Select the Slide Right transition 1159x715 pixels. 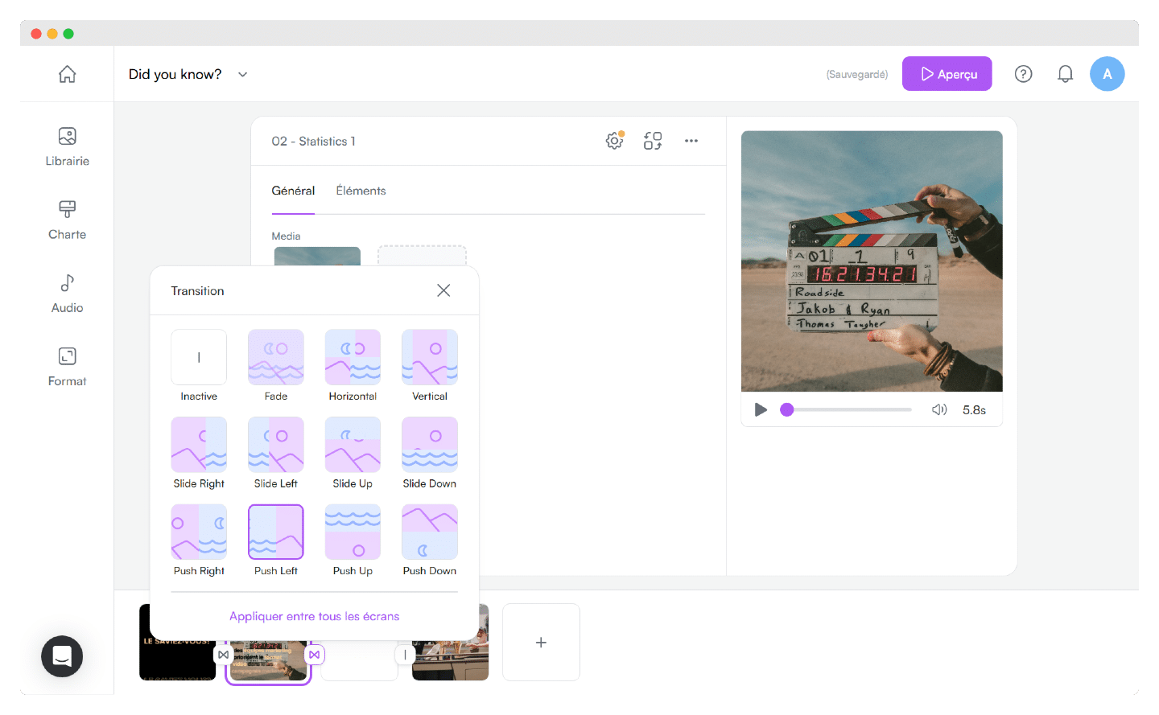199,445
